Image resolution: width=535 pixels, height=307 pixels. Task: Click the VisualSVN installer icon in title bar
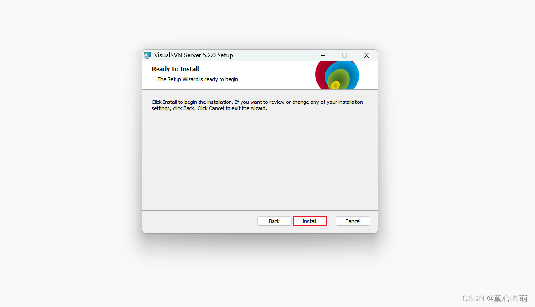147,55
